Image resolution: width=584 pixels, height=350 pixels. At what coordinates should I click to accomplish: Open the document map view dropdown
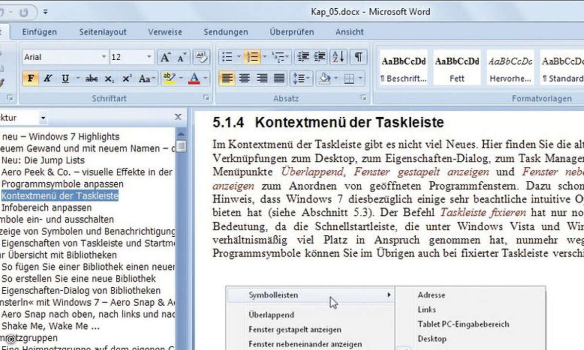click(x=43, y=118)
